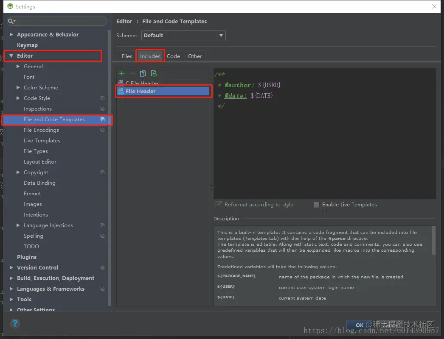This screenshot has width=444, height=339.
Task: Click the OK button
Action: coord(360,325)
